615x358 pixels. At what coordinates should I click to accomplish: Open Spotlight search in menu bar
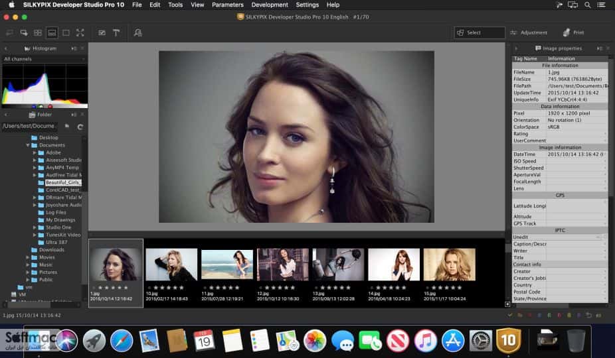588,5
